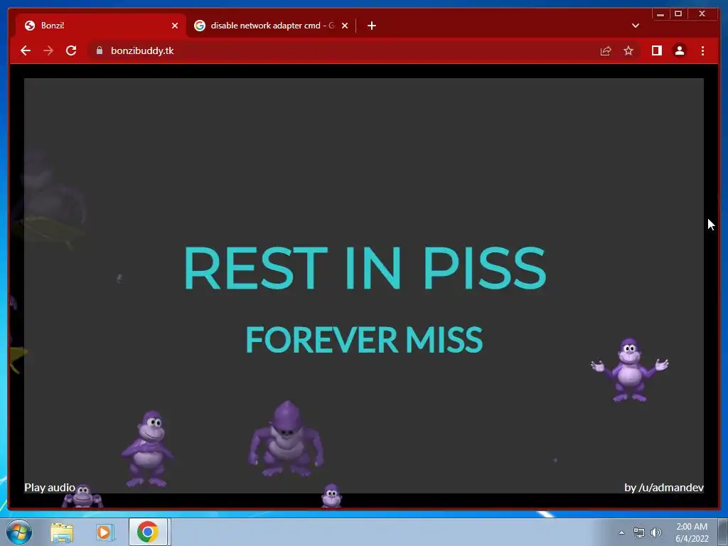This screenshot has height=546, width=728.
Task: Open the network status tray icon
Action: click(639, 532)
